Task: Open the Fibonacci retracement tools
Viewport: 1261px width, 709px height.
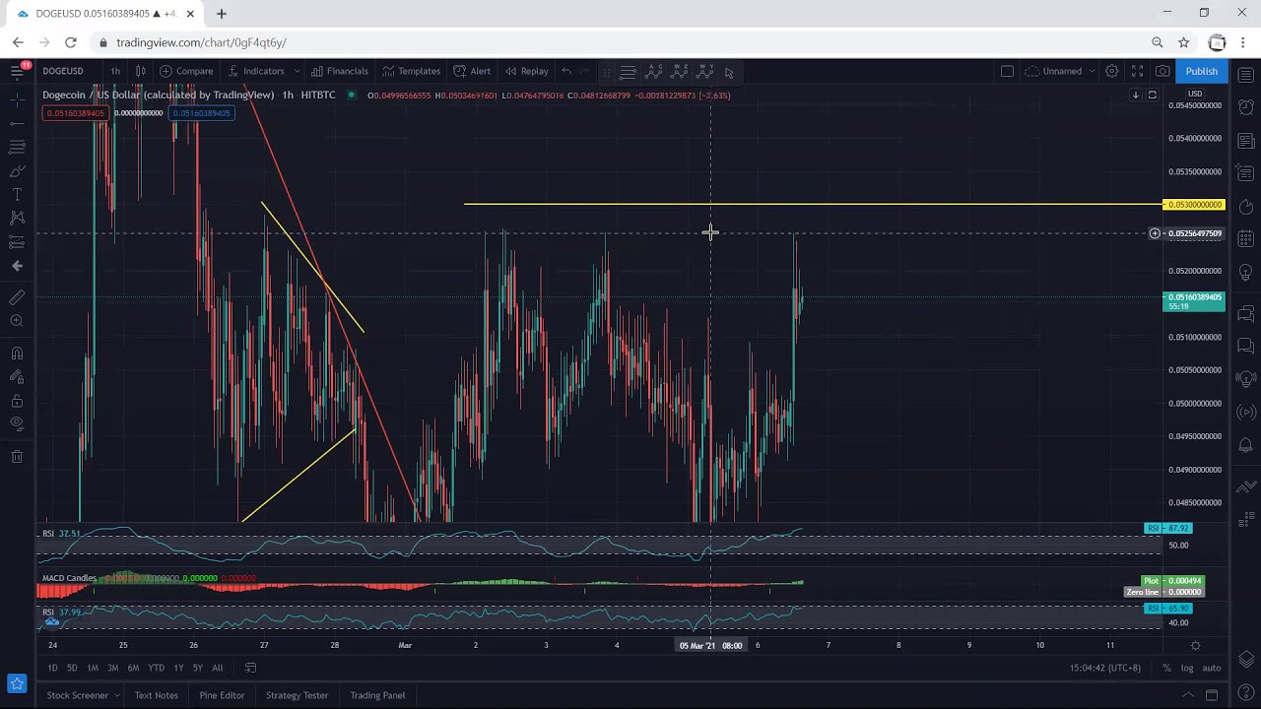Action: coord(17,147)
